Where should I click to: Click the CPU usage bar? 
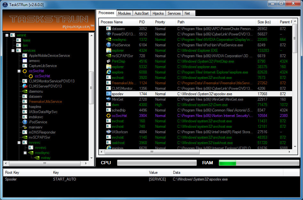[157, 163]
